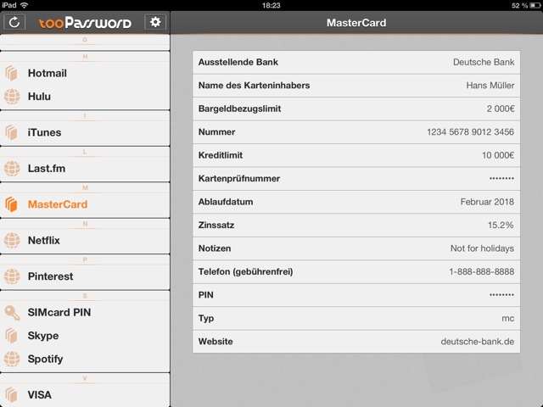Tap the Zinssatz label

(x=216, y=225)
